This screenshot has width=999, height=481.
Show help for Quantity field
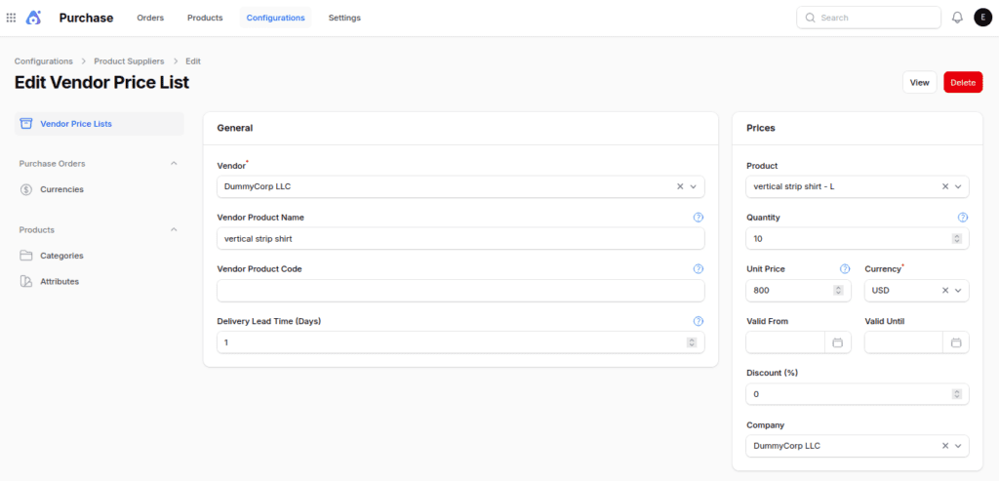(x=963, y=218)
